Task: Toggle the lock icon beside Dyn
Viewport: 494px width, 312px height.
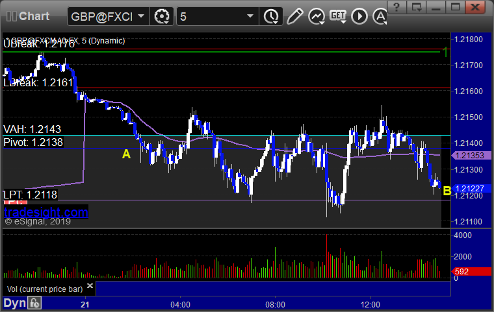Action: coord(34,304)
